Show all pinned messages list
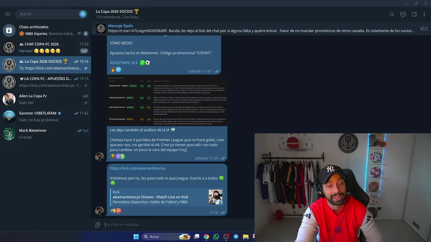Viewport: 431px width, 242px height. 424,29
